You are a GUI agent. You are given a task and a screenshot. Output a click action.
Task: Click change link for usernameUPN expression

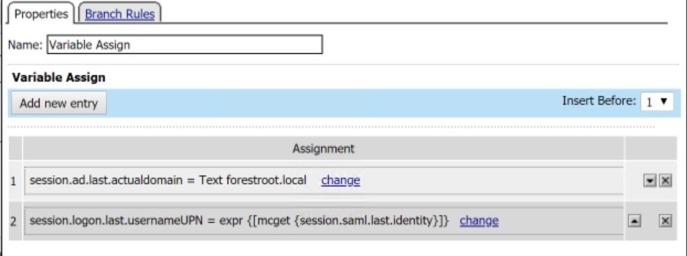[479, 221]
